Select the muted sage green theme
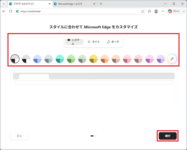 click(82, 59)
